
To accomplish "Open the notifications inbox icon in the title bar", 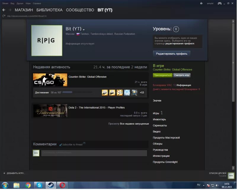I will (x=201, y=3).
